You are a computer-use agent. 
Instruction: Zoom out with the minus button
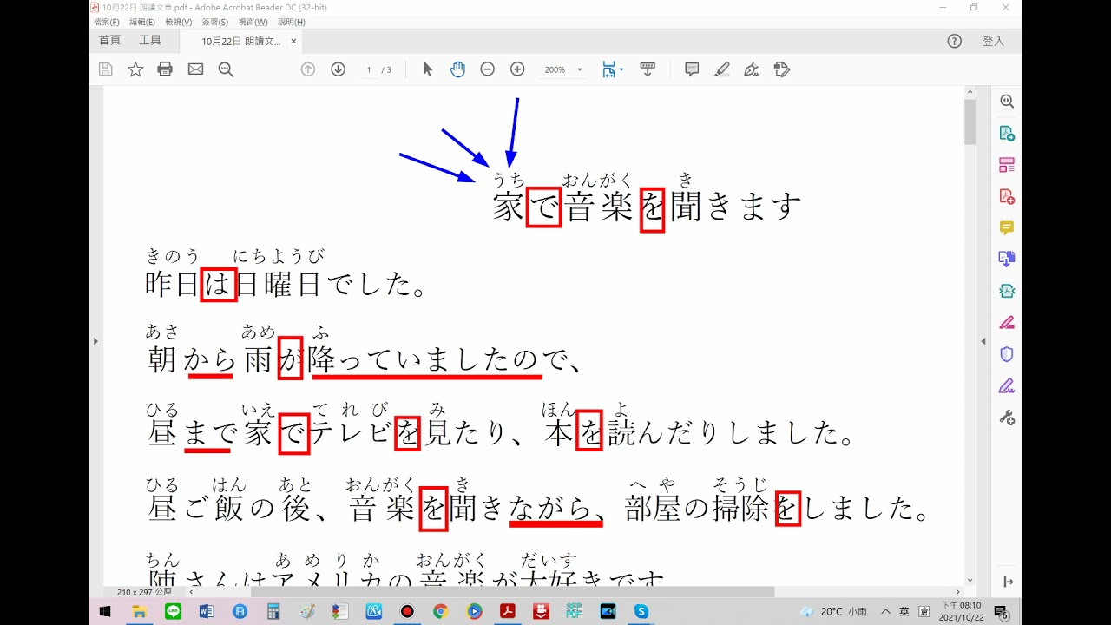click(488, 69)
